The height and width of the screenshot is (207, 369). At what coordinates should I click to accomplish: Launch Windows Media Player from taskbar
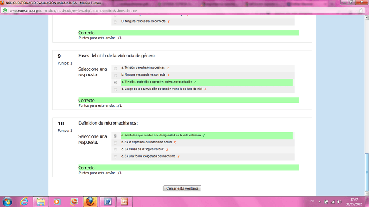click(57, 202)
